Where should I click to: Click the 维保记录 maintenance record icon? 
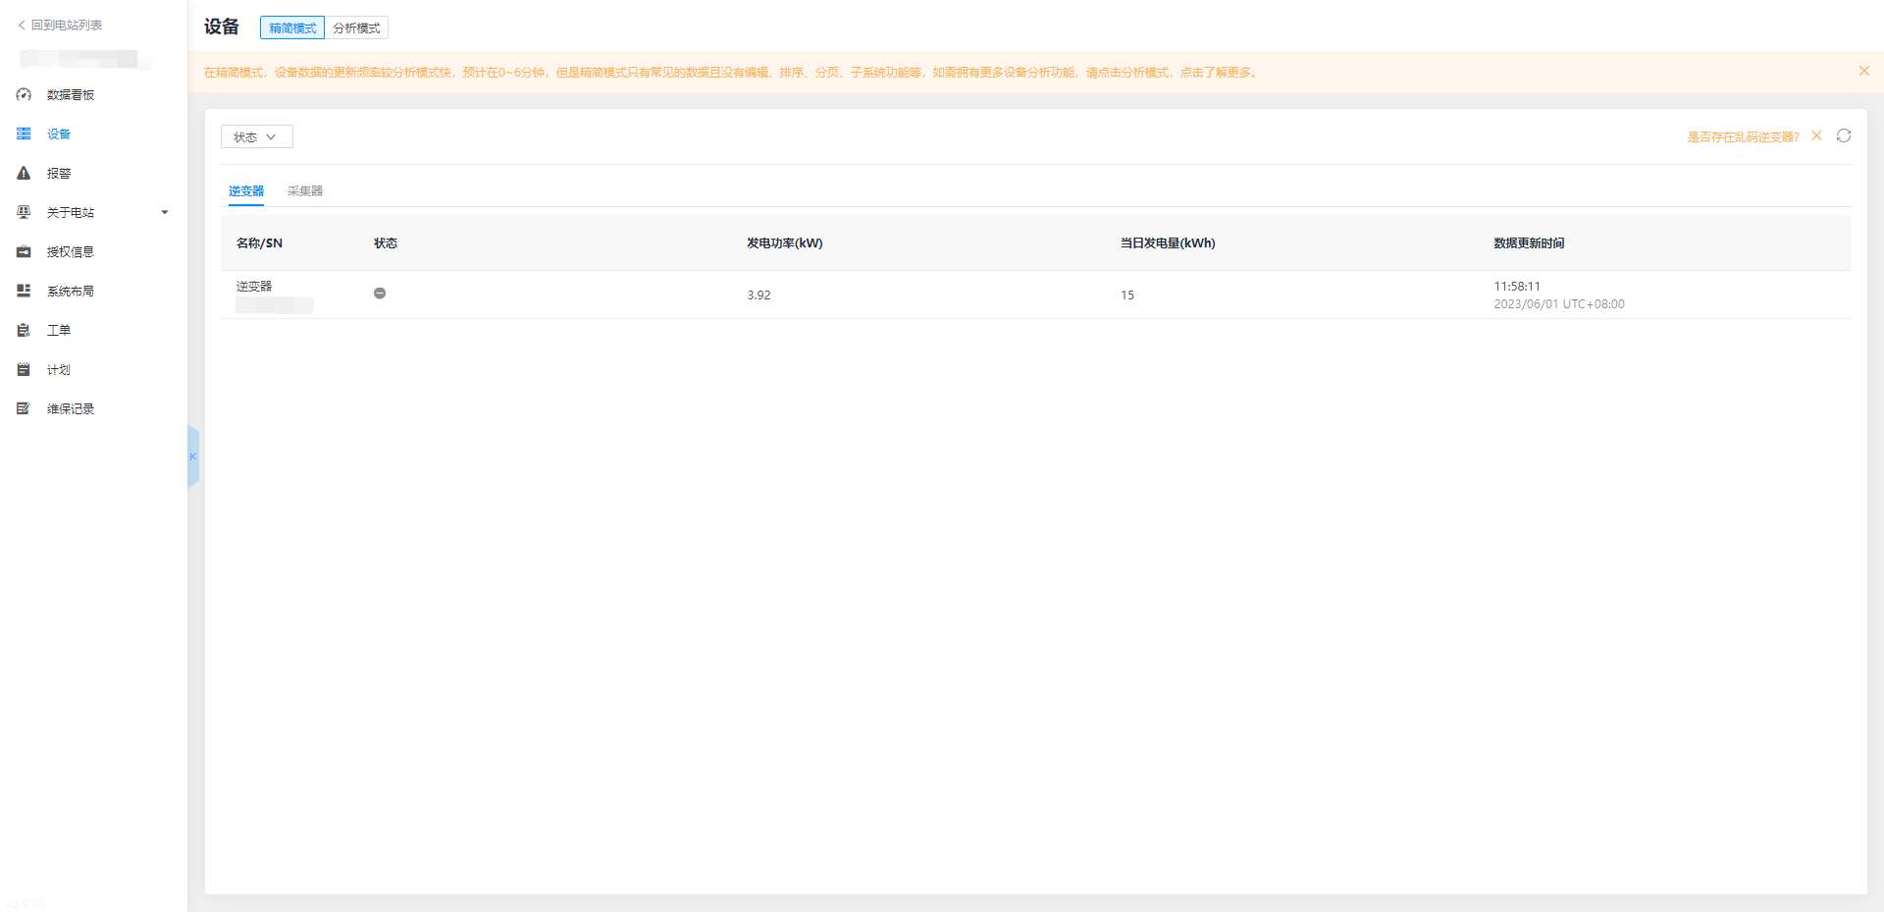[24, 409]
